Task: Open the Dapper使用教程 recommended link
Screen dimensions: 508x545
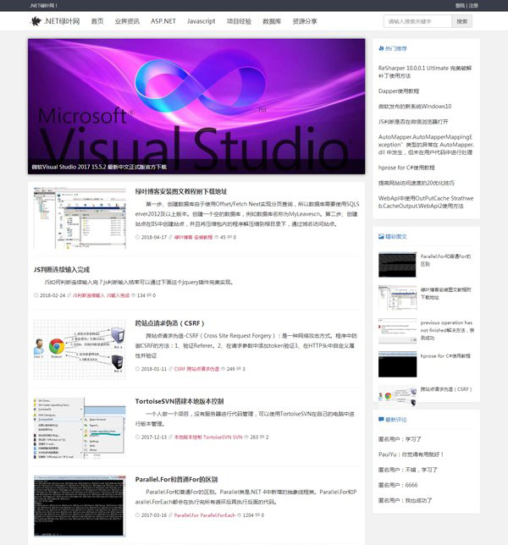Action: [399, 91]
